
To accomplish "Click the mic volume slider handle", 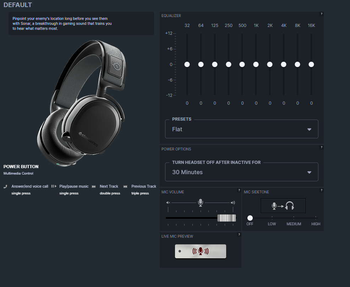I will pyautogui.click(x=226, y=218).
